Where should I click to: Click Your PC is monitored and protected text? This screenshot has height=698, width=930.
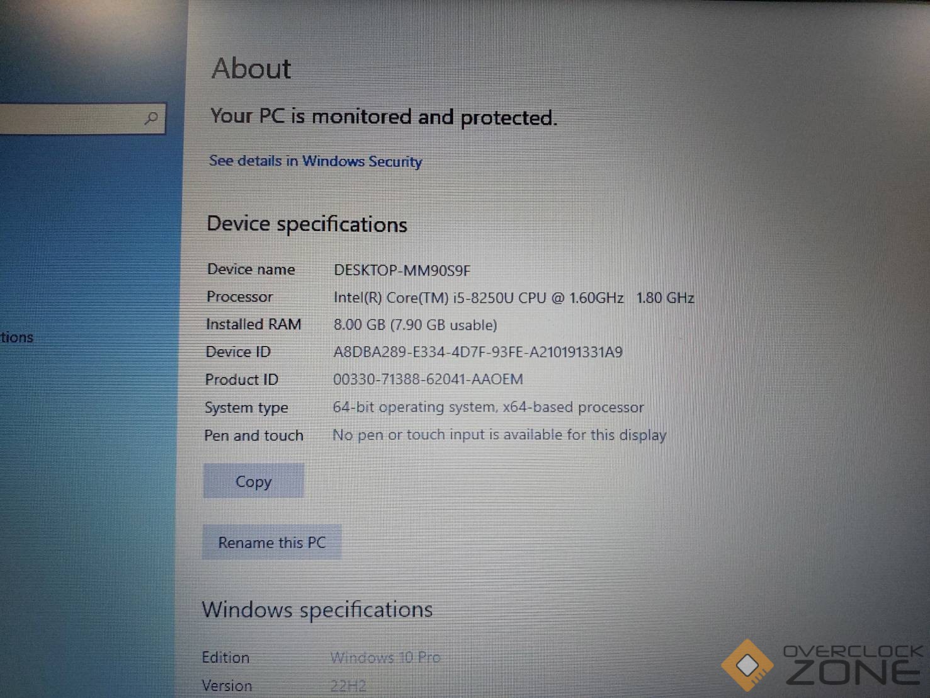(383, 117)
